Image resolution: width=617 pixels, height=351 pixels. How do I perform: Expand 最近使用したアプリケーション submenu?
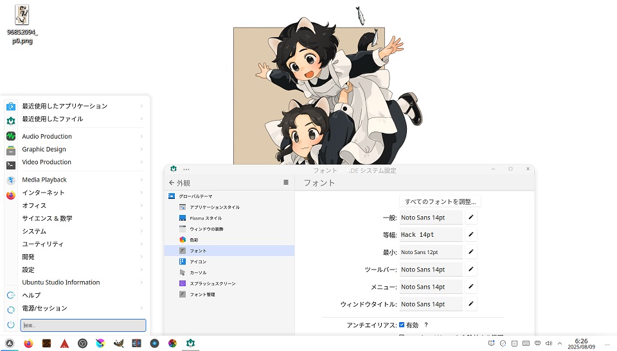tap(83, 106)
